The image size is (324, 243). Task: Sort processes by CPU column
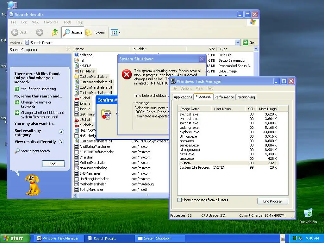point(251,109)
